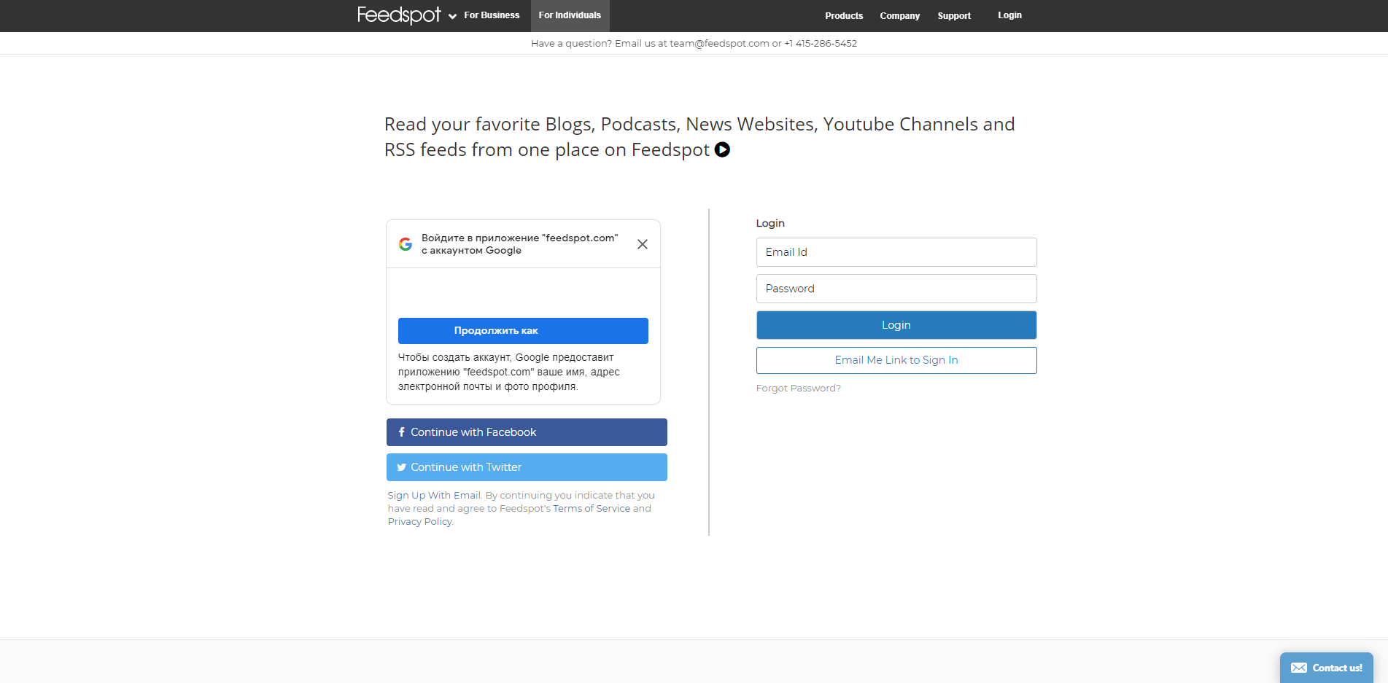Open the Terms of Service link
Image resolution: width=1388 pixels, height=683 pixels.
(592, 509)
